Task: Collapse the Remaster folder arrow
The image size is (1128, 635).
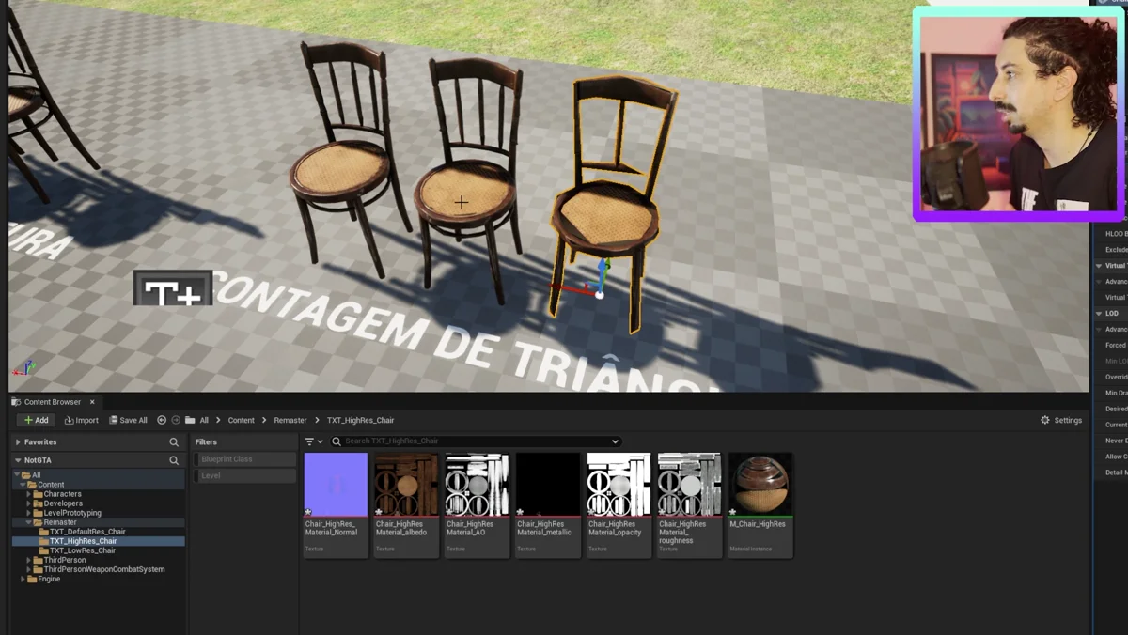Action: point(29,522)
